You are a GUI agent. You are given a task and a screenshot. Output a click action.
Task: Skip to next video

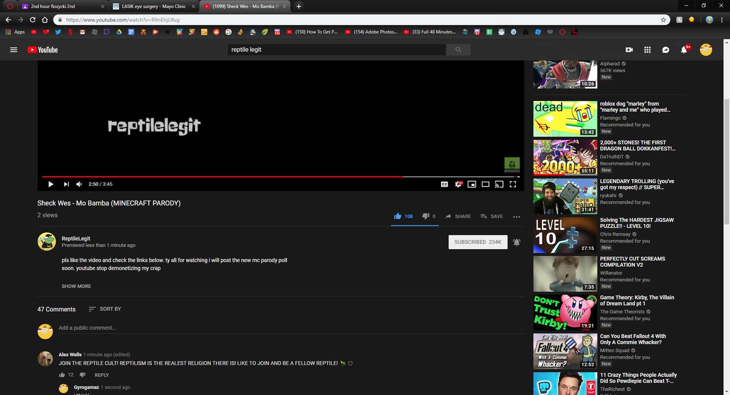[x=66, y=184]
